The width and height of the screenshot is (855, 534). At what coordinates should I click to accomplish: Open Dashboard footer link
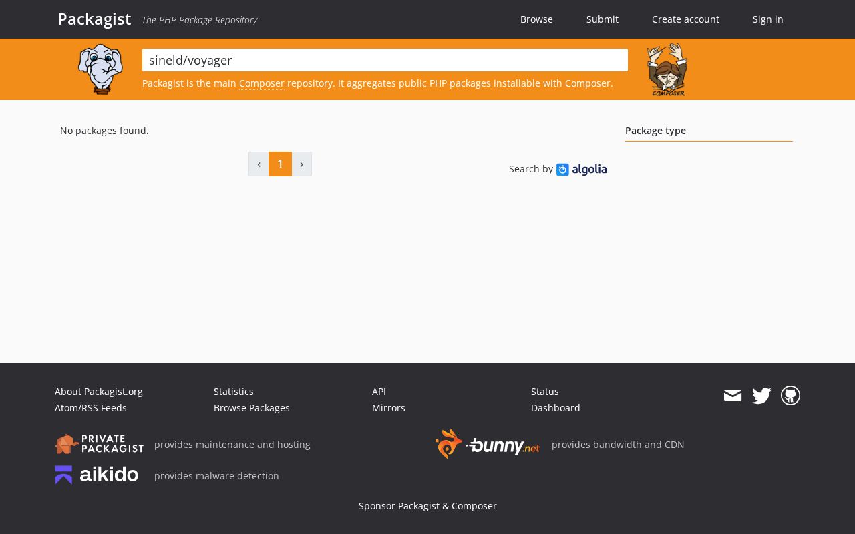(x=556, y=408)
